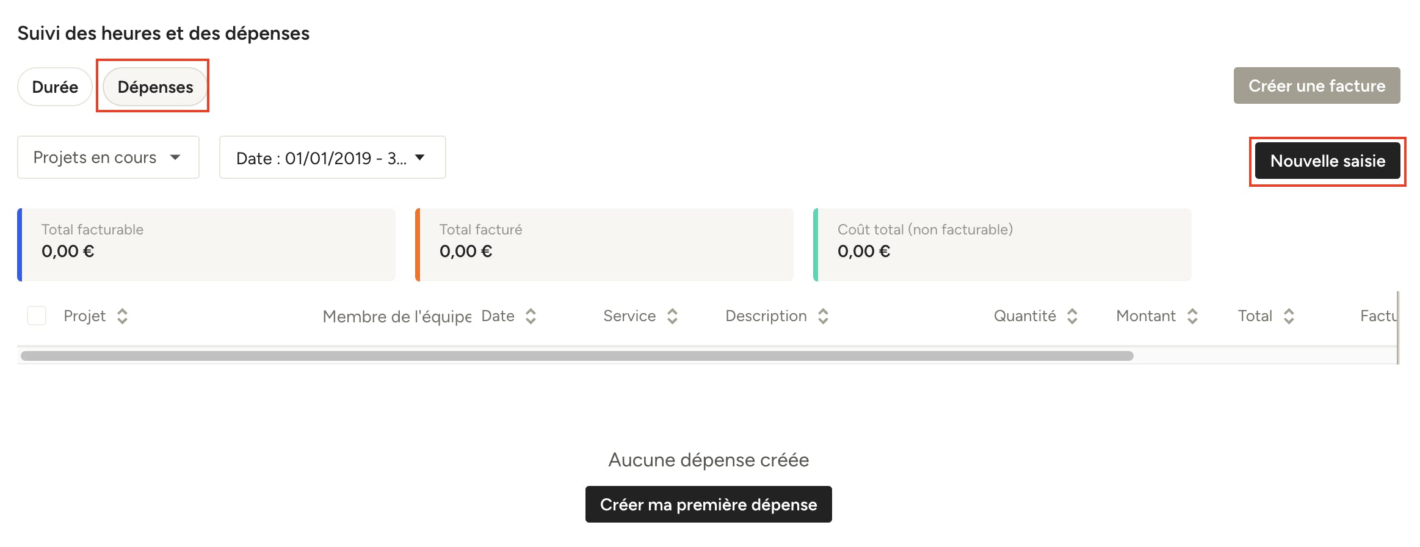Screen dimensions: 1420x547
Task: Click the Nouvelle saisie button
Action: (x=1327, y=161)
